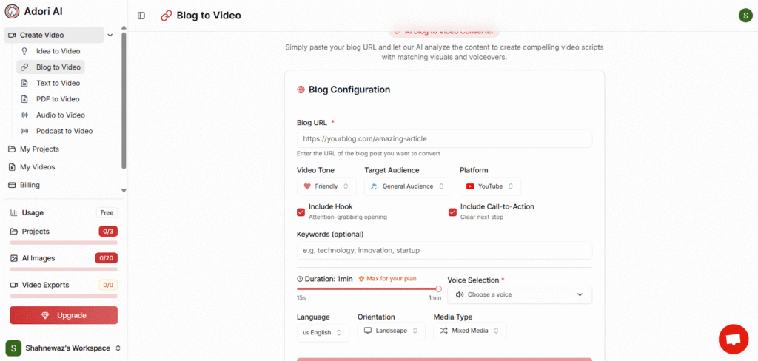Click the My Videos file icon

pos(12,167)
